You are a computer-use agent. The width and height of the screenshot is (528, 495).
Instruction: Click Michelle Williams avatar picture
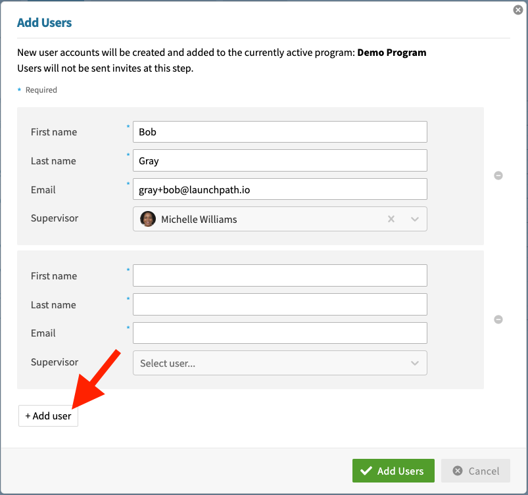pos(149,219)
